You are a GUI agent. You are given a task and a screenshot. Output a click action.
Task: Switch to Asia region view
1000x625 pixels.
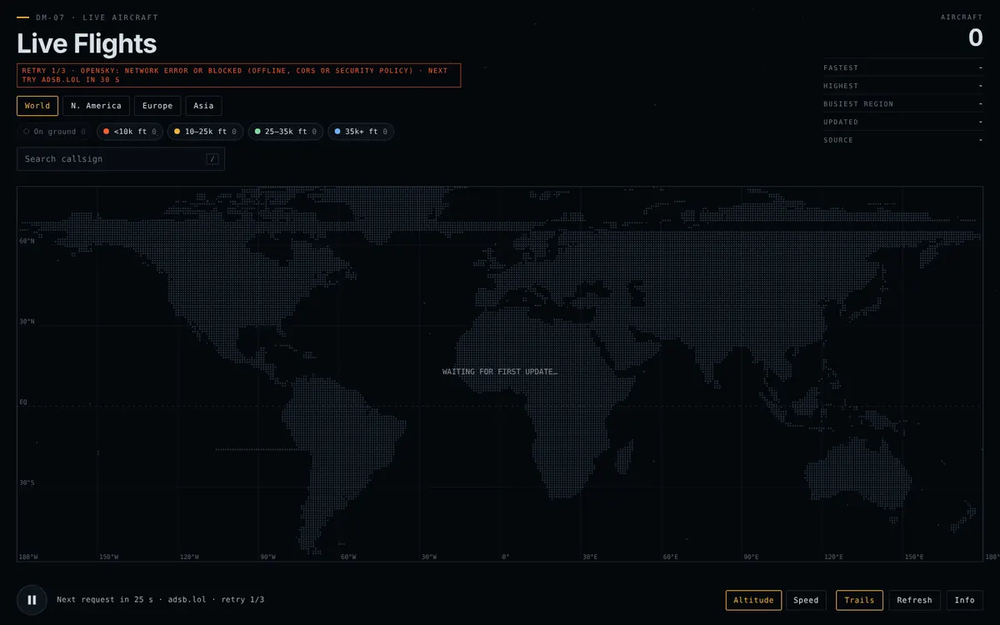pyautogui.click(x=203, y=106)
